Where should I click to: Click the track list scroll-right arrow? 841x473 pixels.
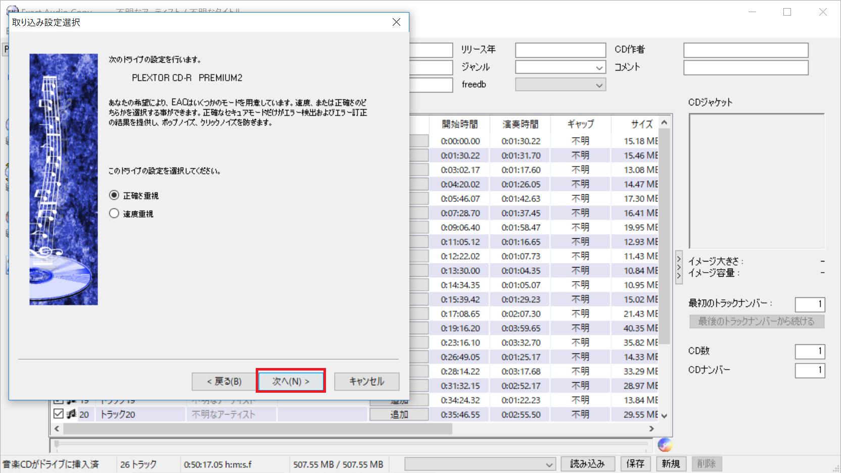point(651,429)
